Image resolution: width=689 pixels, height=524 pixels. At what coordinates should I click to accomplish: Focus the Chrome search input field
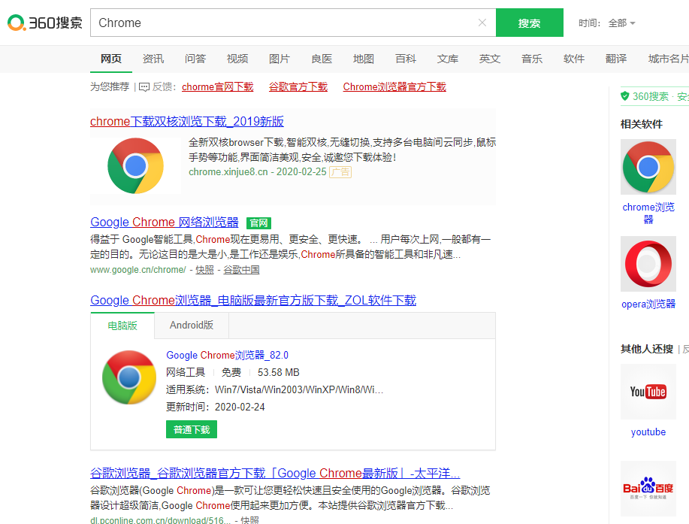coord(286,23)
